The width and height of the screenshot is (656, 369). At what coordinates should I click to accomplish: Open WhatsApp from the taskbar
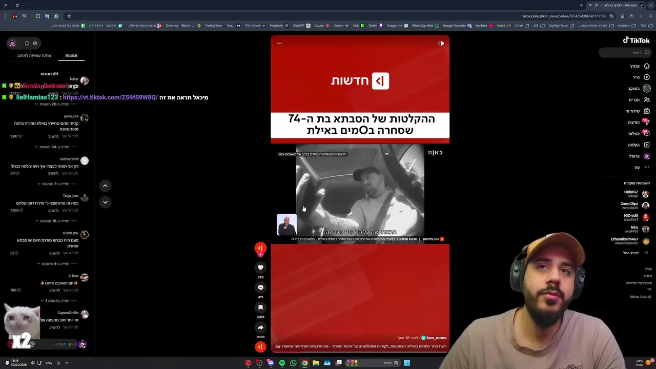click(x=293, y=363)
